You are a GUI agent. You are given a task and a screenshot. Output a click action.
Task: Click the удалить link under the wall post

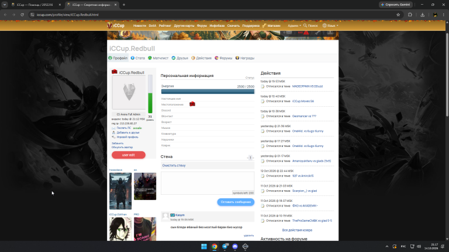point(248,236)
